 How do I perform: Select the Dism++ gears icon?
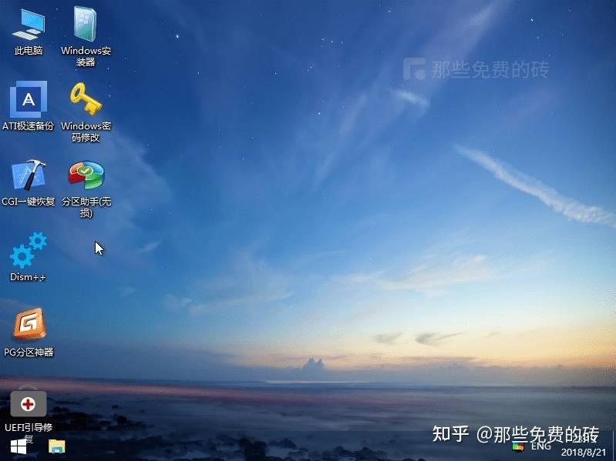(x=28, y=257)
